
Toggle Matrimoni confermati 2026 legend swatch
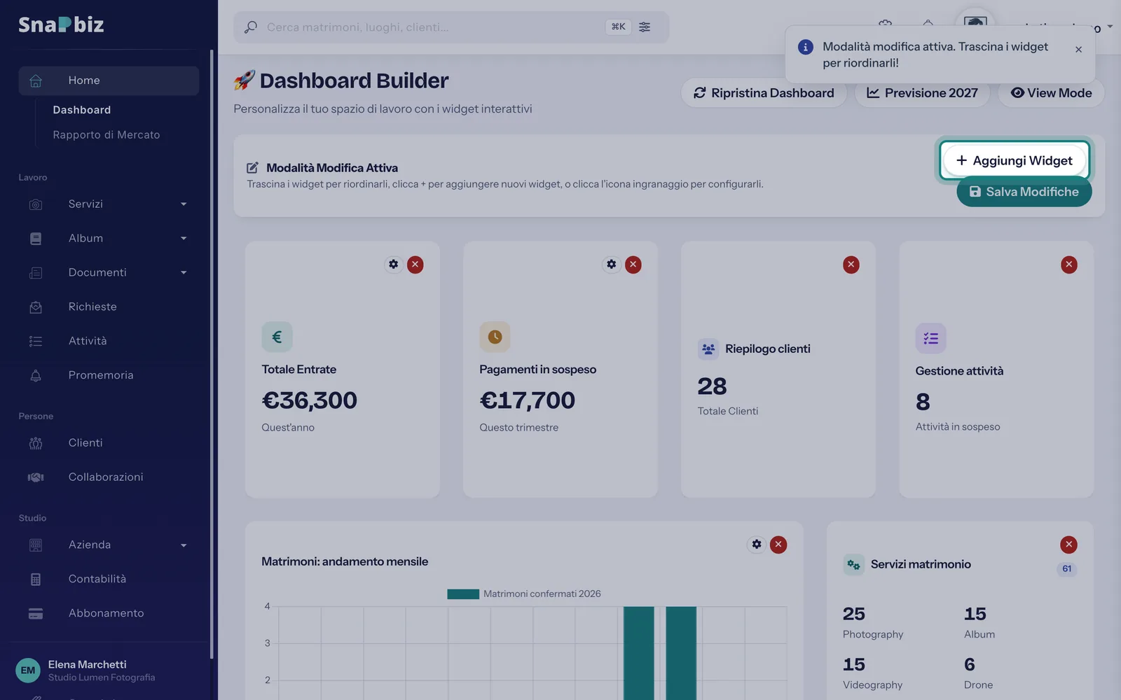tap(463, 594)
